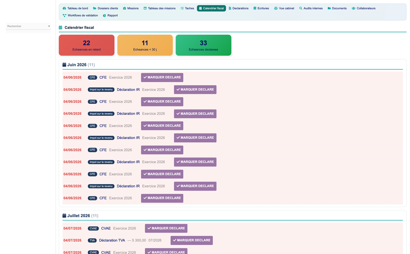410x254 pixels.
Task: Click the Dossiers clients folder icon
Action: [x=95, y=9]
